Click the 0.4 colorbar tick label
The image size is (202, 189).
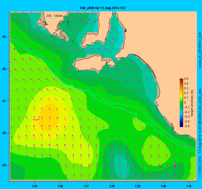(186, 84)
